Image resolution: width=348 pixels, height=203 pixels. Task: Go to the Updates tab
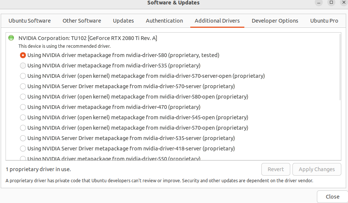(123, 21)
